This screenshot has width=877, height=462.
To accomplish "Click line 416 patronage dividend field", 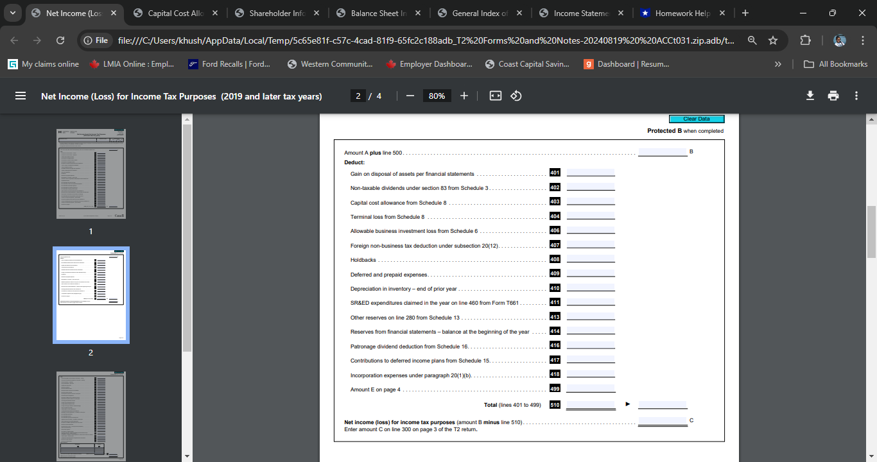I will 591,346.
